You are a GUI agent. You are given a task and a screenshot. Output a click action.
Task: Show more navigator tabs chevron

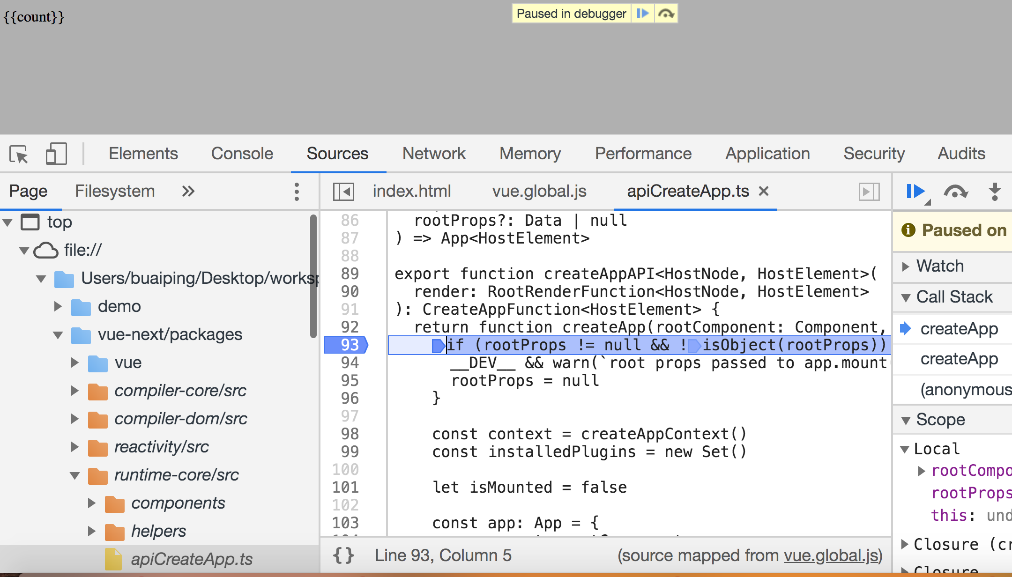[x=188, y=192]
